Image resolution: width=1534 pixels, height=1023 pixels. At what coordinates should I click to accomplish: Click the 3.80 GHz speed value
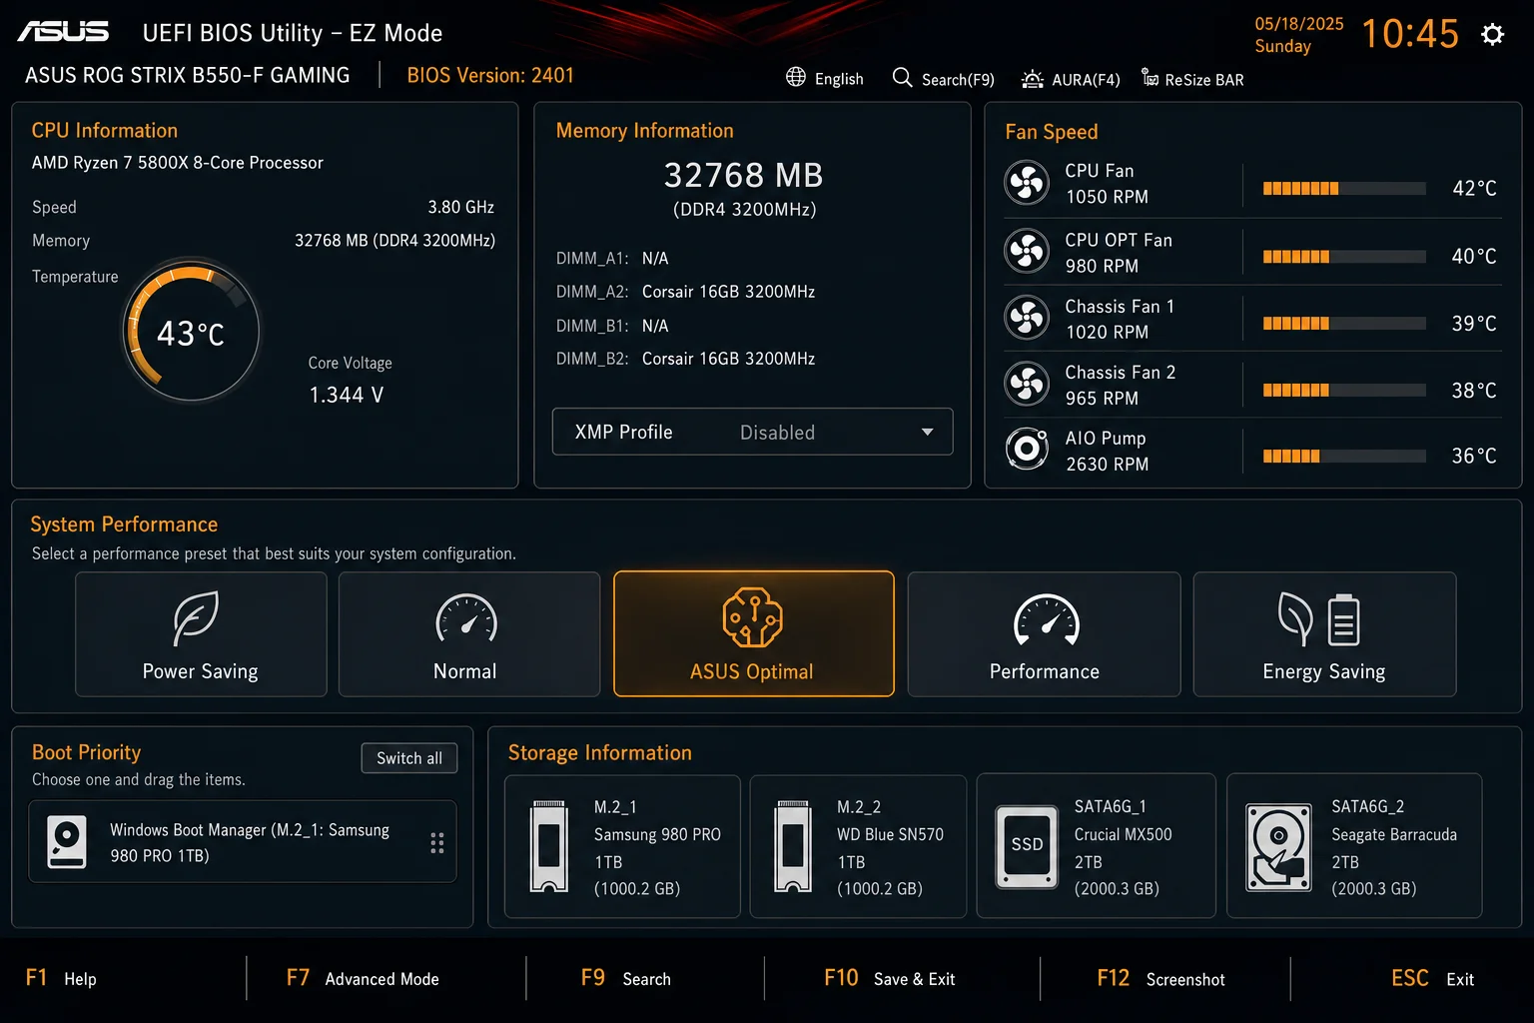pyautogui.click(x=461, y=207)
